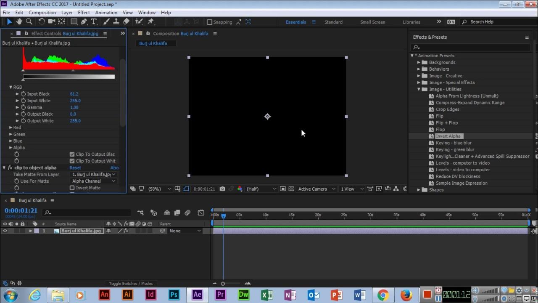Click timeline ruler at 10s mark
Image resolution: width=538 pixels, height=303 pixels.
[265, 215]
